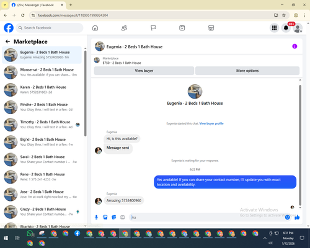
Task: Click the Facebook logo icon
Action: point(9,28)
